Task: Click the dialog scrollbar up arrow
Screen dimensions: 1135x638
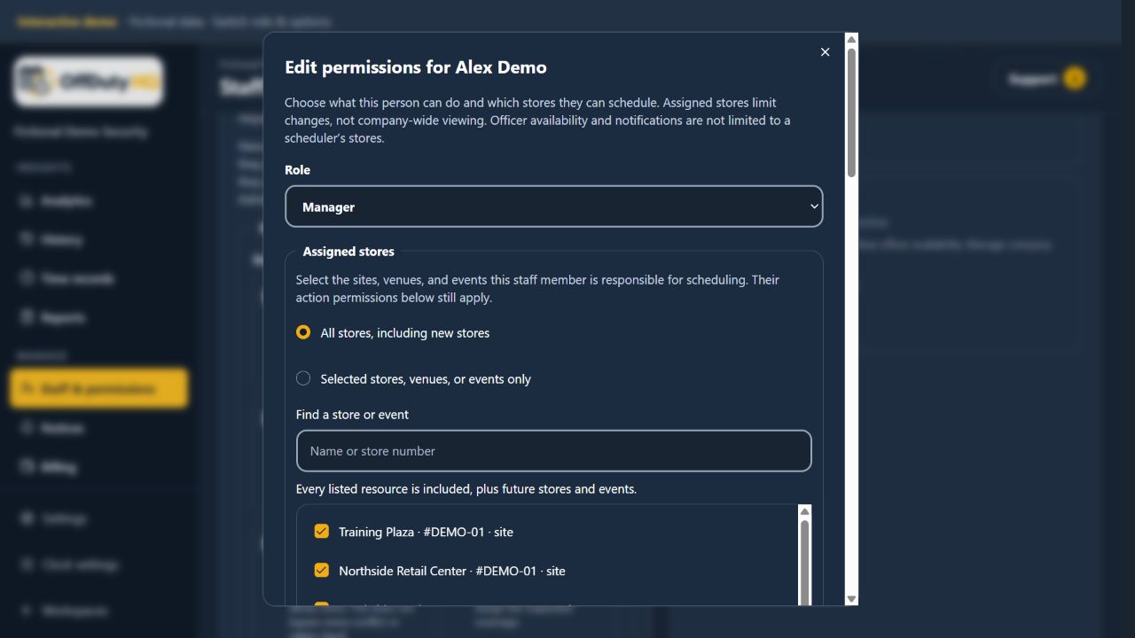Action: (851, 39)
